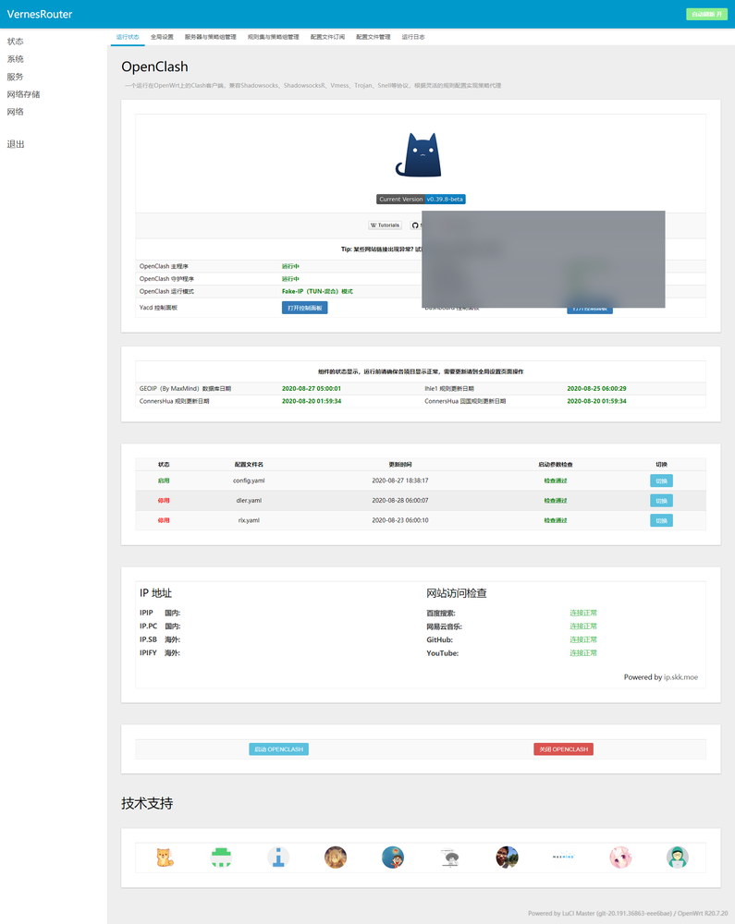Click the man photo supporter avatar
Image resolution: width=735 pixels, height=924 pixels.
507,857
